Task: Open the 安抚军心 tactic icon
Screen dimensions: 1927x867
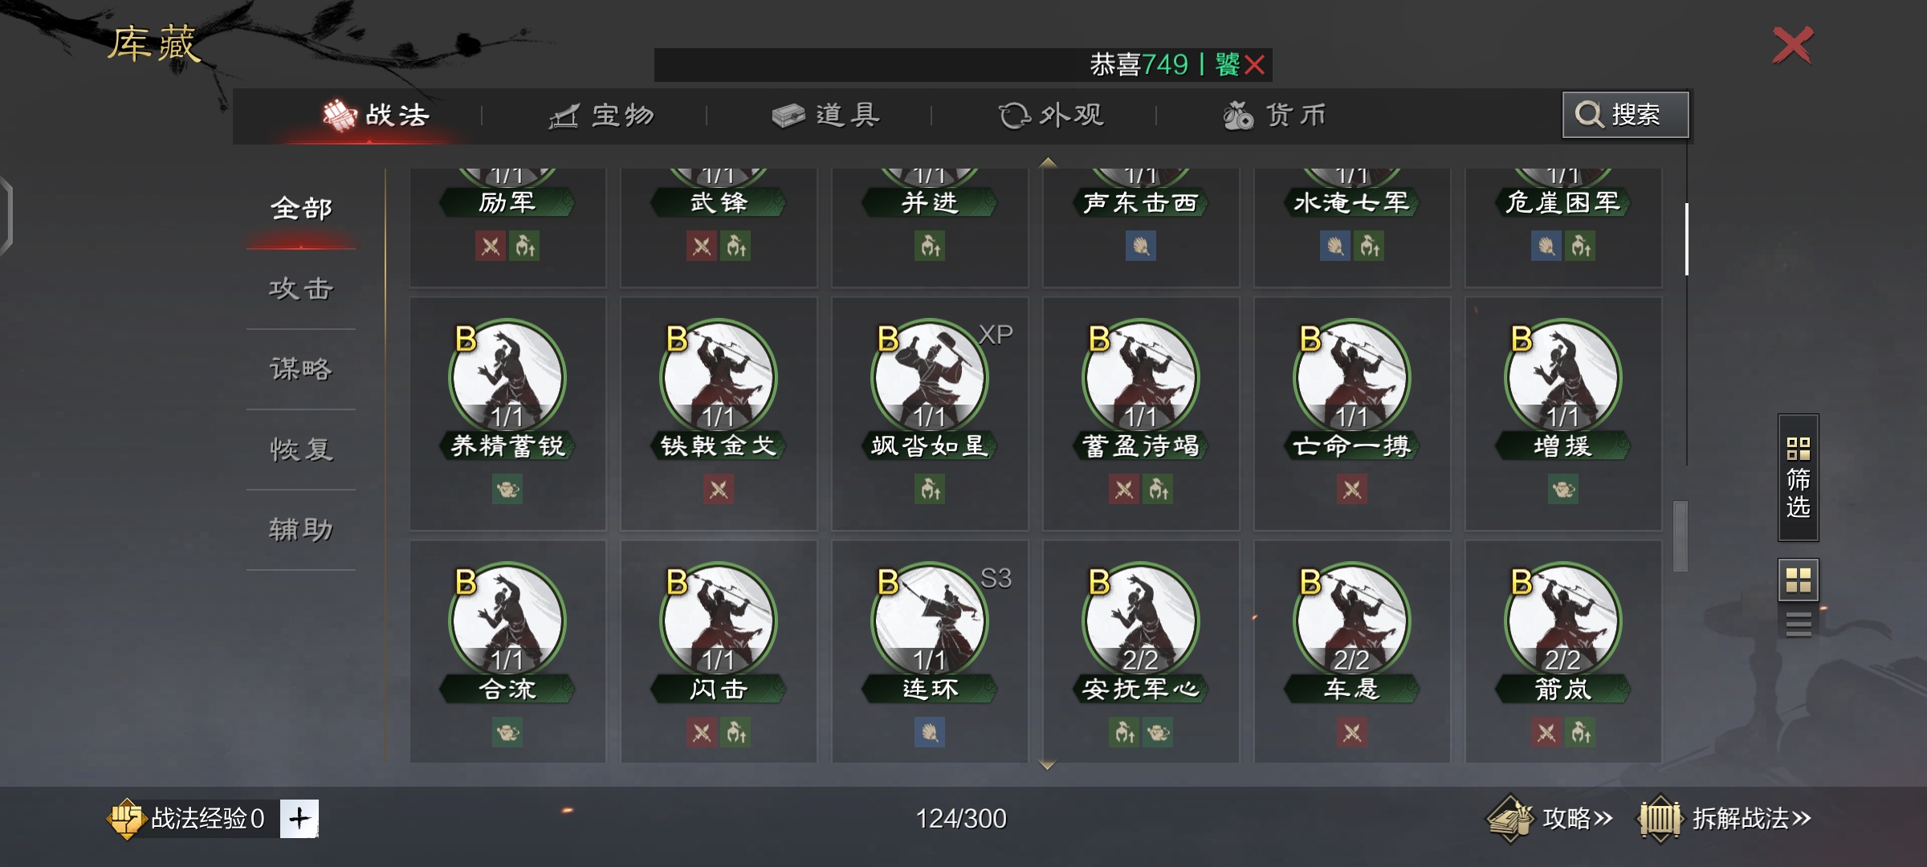Action: click(1141, 621)
